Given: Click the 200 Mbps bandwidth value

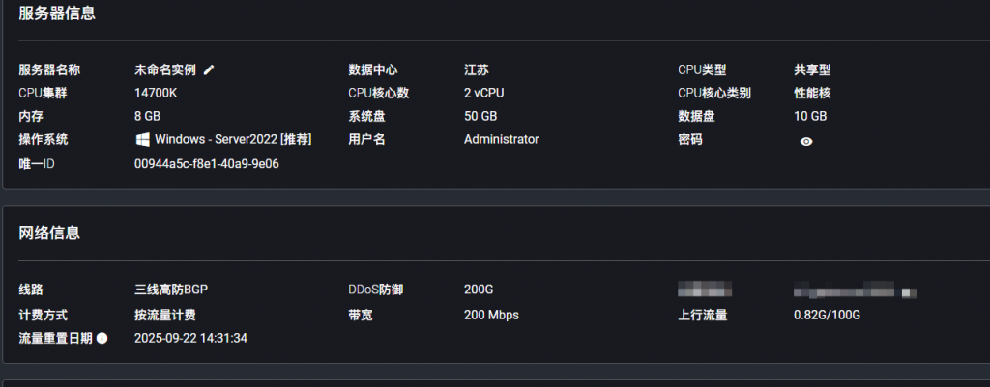Looking at the screenshot, I should pos(491,316).
